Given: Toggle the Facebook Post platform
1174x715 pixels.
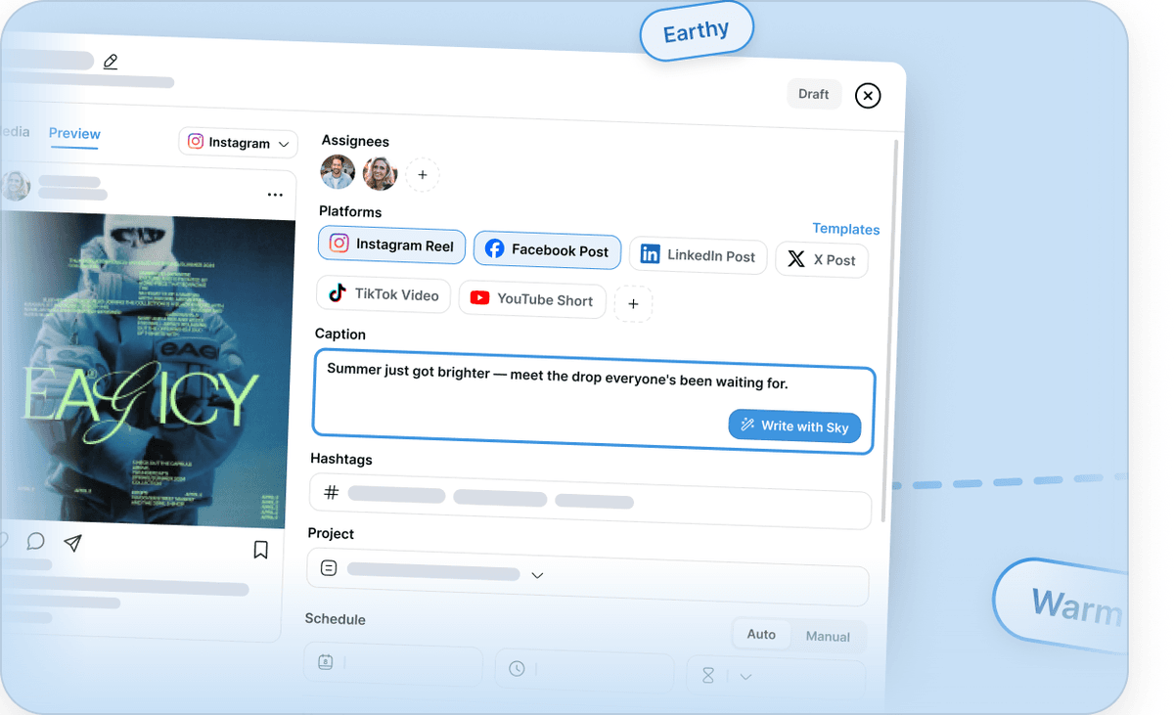Looking at the screenshot, I should coord(548,250).
